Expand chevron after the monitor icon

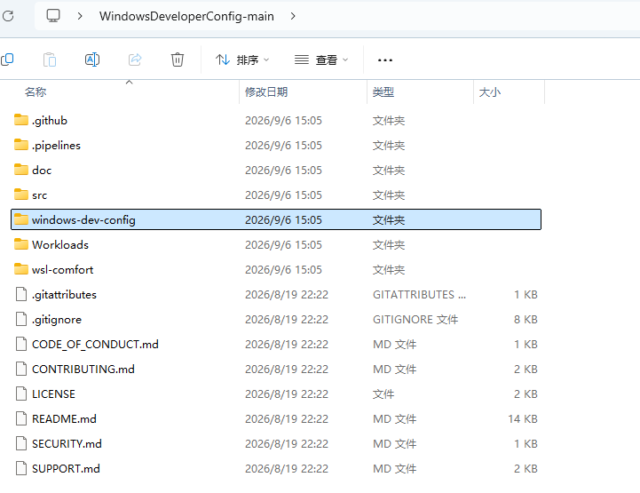(80, 16)
